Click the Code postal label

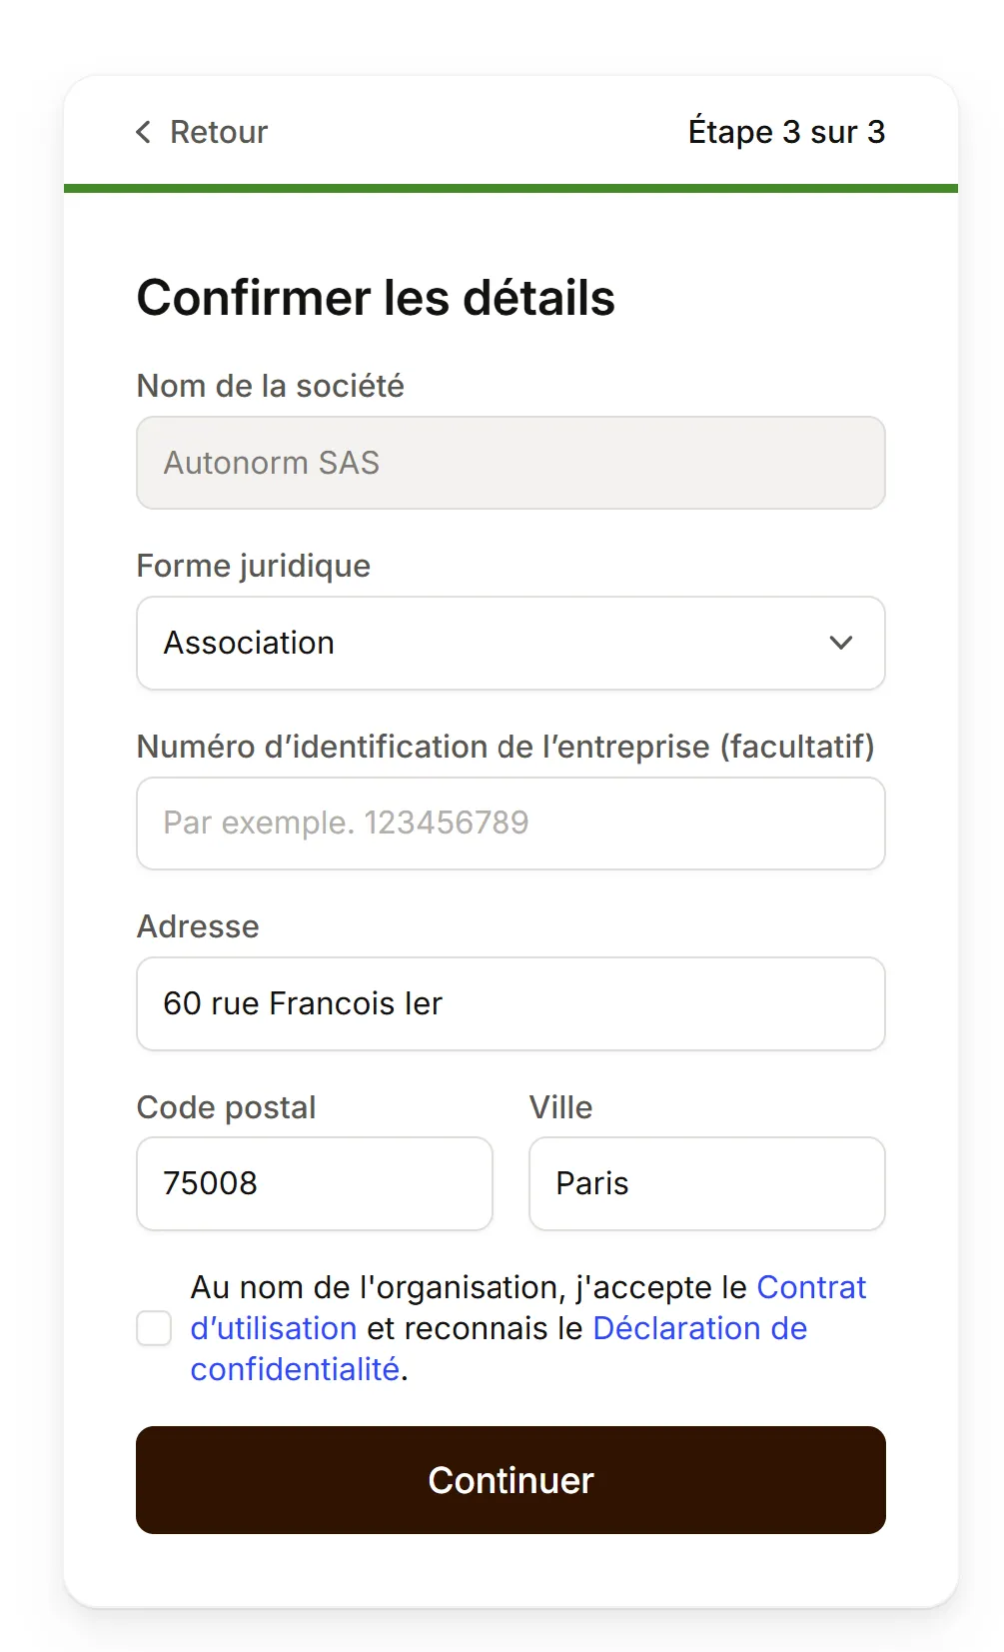click(226, 1107)
